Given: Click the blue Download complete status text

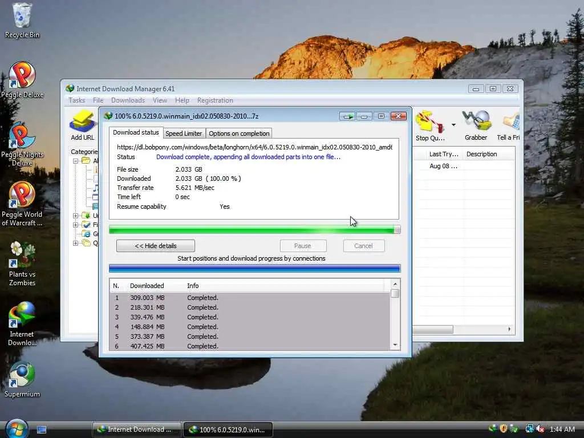Looking at the screenshot, I should [248, 157].
